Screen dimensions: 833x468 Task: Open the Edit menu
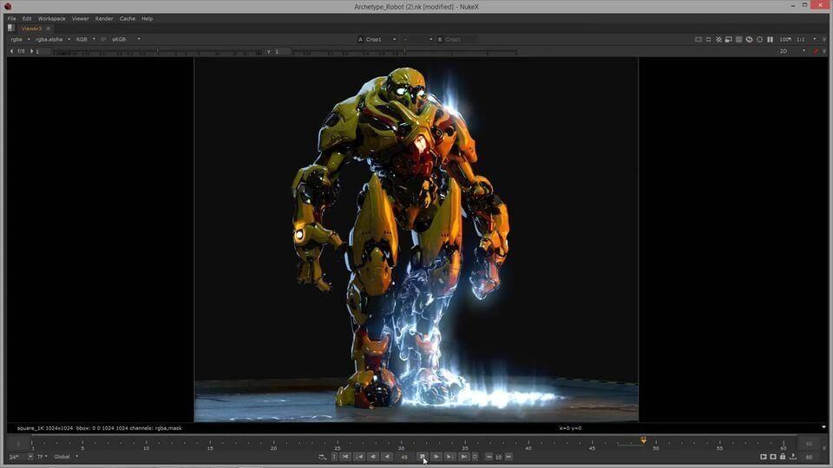(27, 18)
